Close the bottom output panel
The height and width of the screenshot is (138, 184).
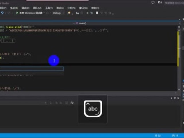pos(178,98)
